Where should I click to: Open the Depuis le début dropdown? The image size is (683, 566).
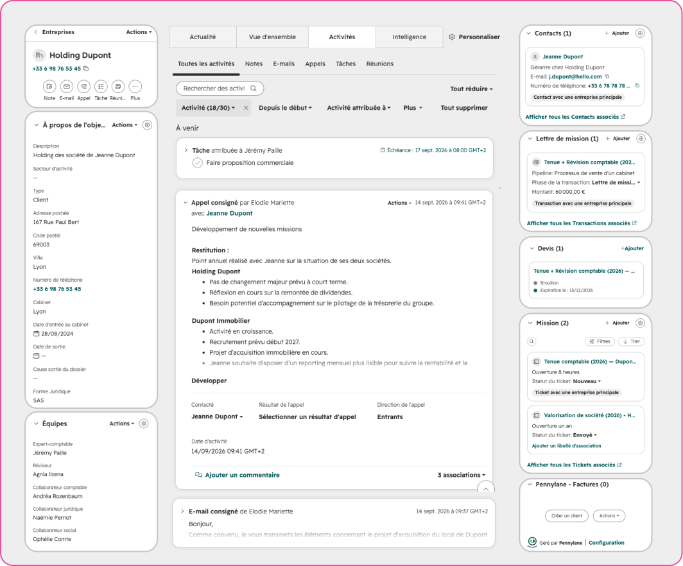pos(285,108)
